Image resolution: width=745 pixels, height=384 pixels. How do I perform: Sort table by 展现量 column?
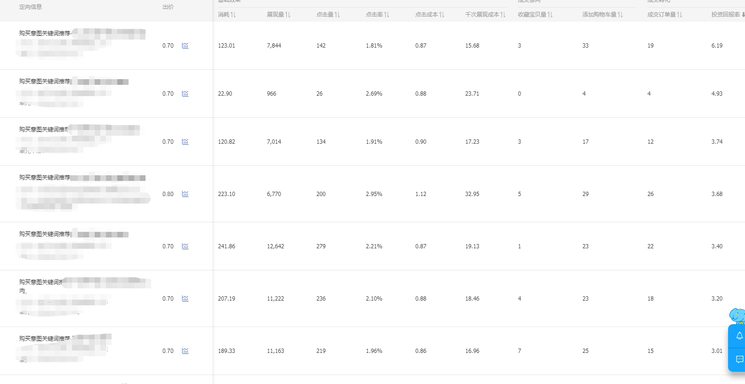(x=279, y=15)
